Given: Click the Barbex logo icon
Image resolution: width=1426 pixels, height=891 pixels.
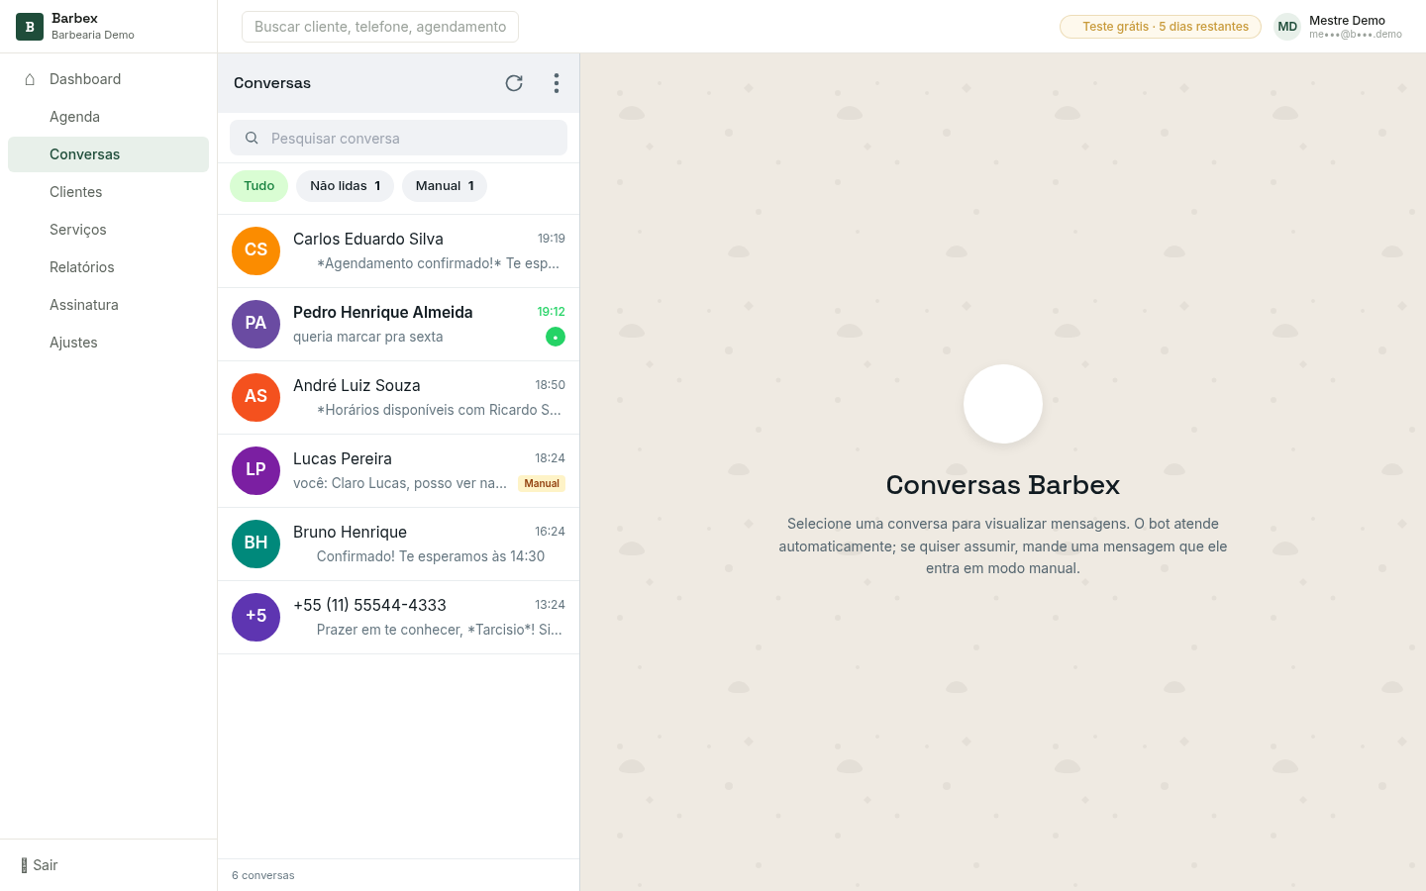Looking at the screenshot, I should [x=30, y=27].
